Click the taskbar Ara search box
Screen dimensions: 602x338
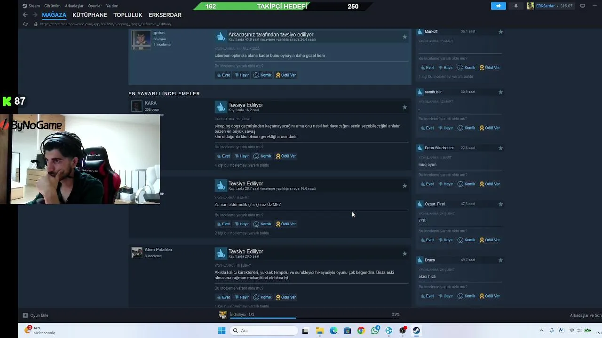(264, 330)
